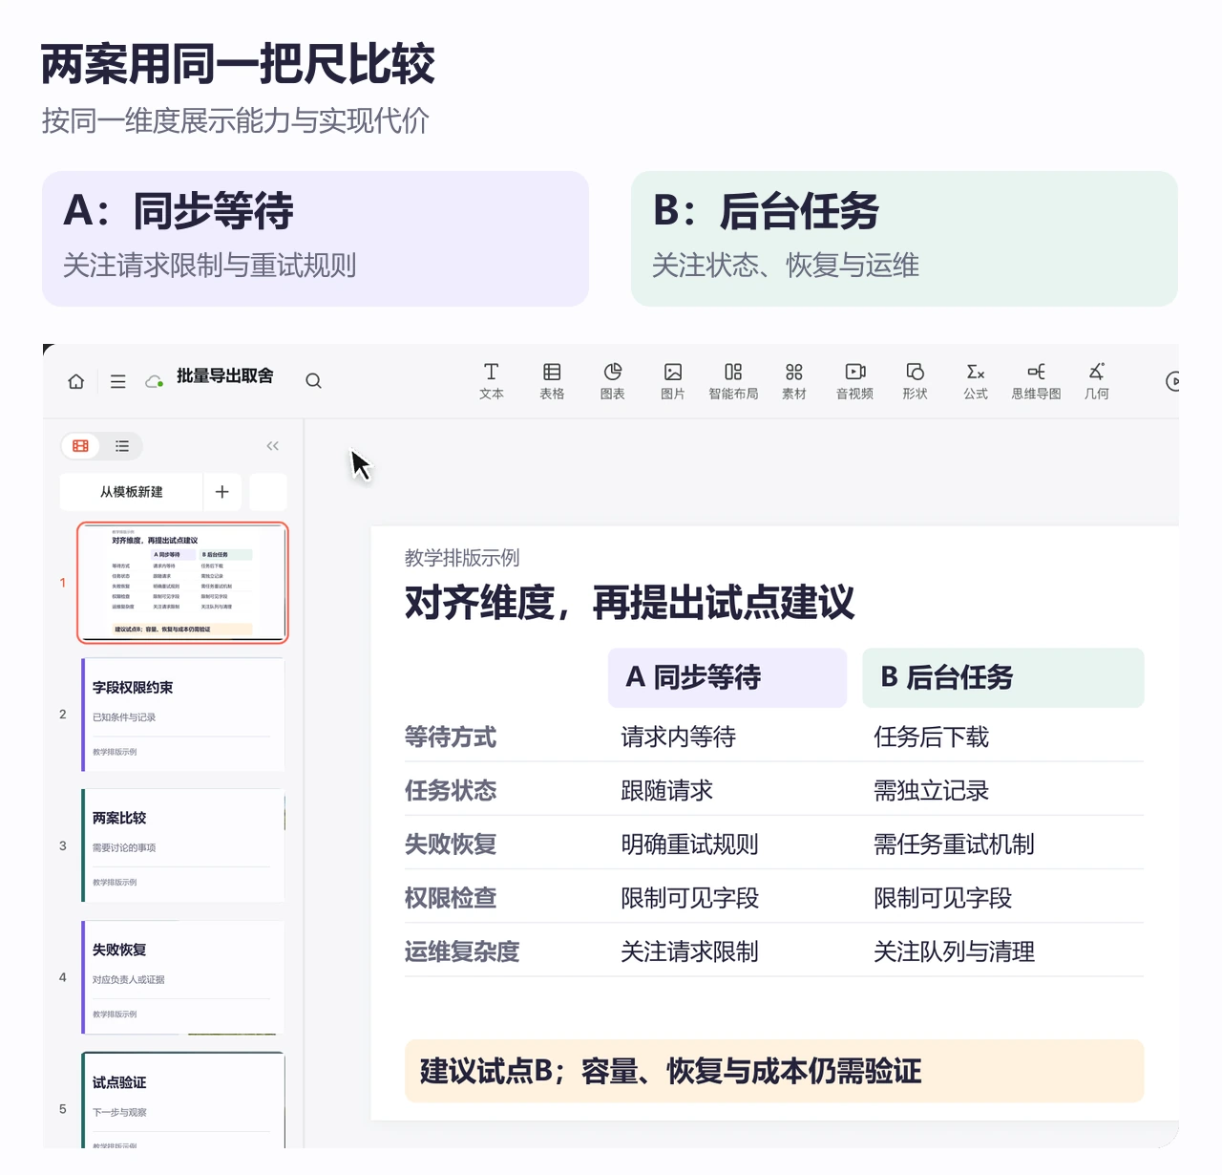Insert media with 音视频 tool
The image size is (1222, 1175).
[854, 381]
